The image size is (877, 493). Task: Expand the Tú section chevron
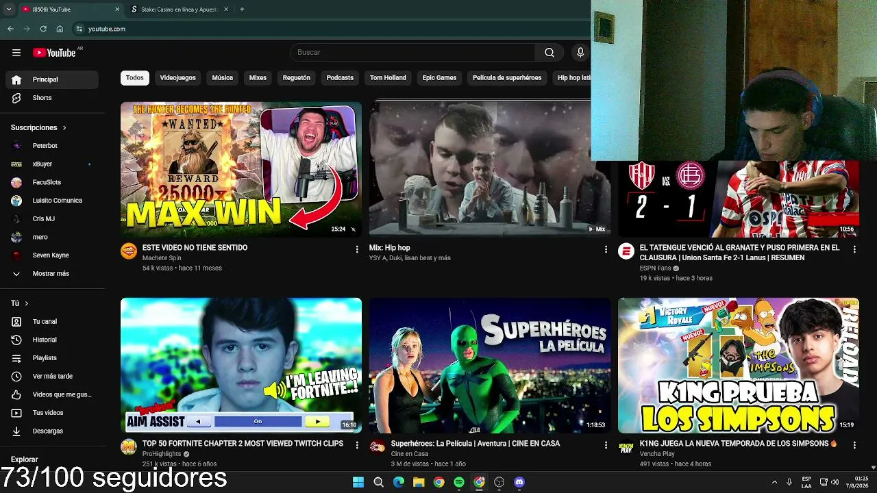(27, 303)
